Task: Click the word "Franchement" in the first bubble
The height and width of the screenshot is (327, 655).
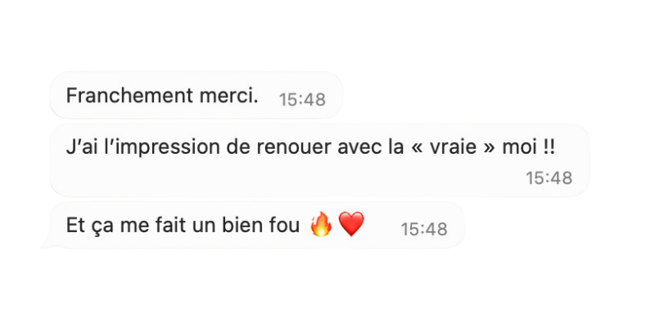Action: click(129, 96)
